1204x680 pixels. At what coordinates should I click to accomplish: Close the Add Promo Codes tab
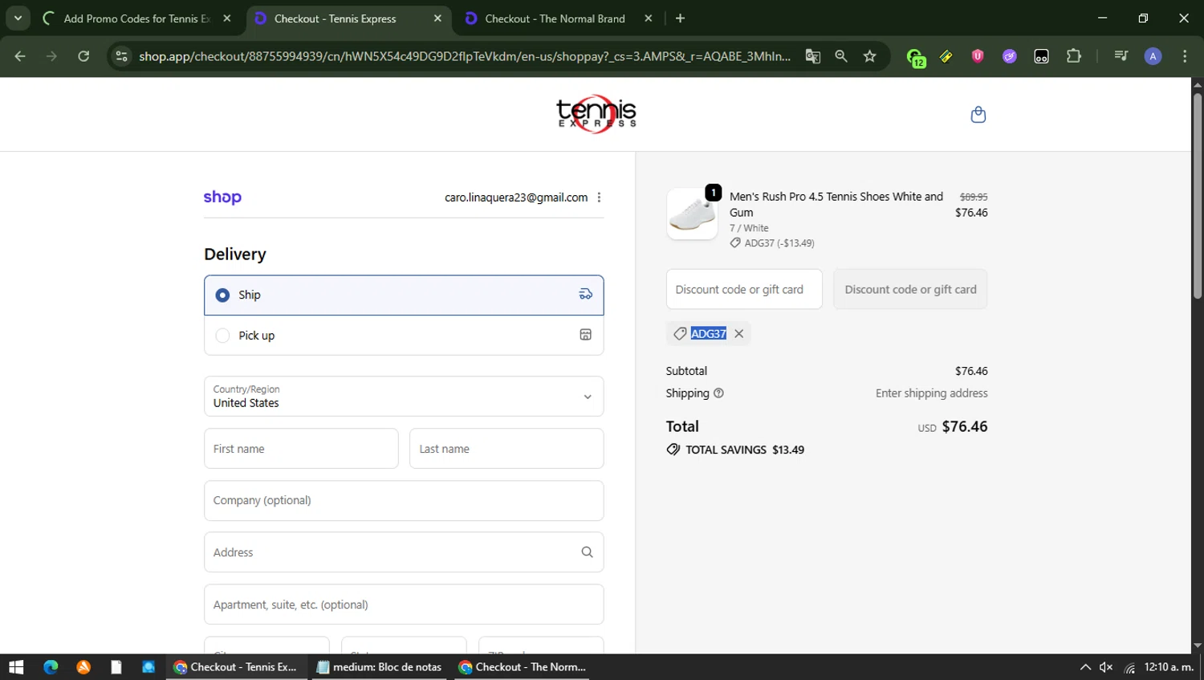pyautogui.click(x=227, y=18)
